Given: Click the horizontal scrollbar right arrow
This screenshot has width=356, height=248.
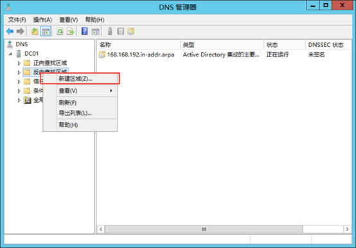Looking at the screenshot, I should [347, 229].
